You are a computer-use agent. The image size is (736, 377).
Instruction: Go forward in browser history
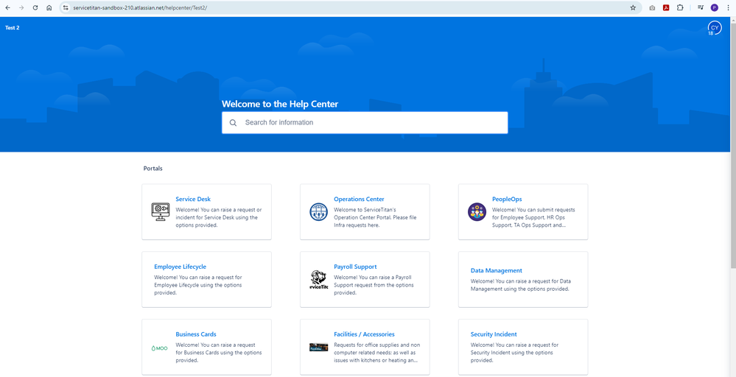pos(21,7)
